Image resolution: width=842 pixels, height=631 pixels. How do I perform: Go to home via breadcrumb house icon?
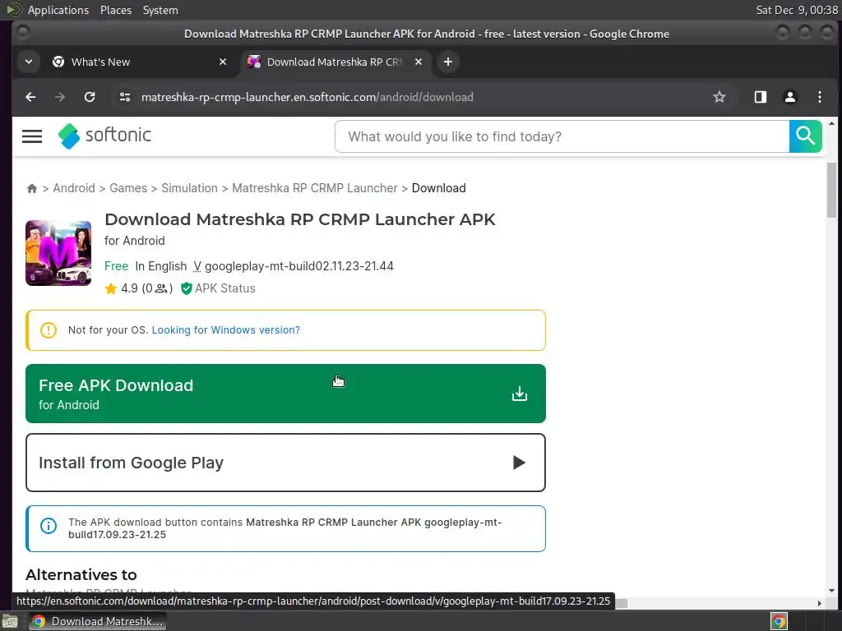tap(32, 188)
